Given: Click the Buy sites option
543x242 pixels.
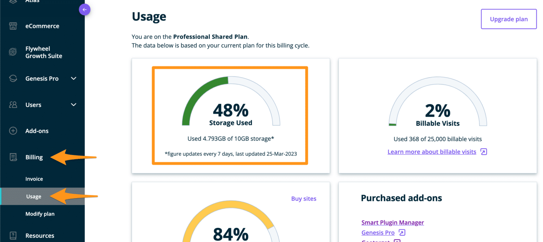Looking at the screenshot, I should pos(304,198).
